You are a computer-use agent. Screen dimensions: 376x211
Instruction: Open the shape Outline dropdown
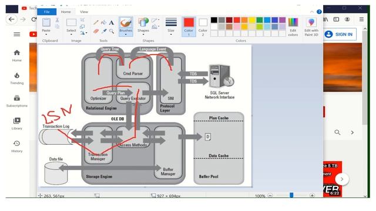tap(155, 20)
